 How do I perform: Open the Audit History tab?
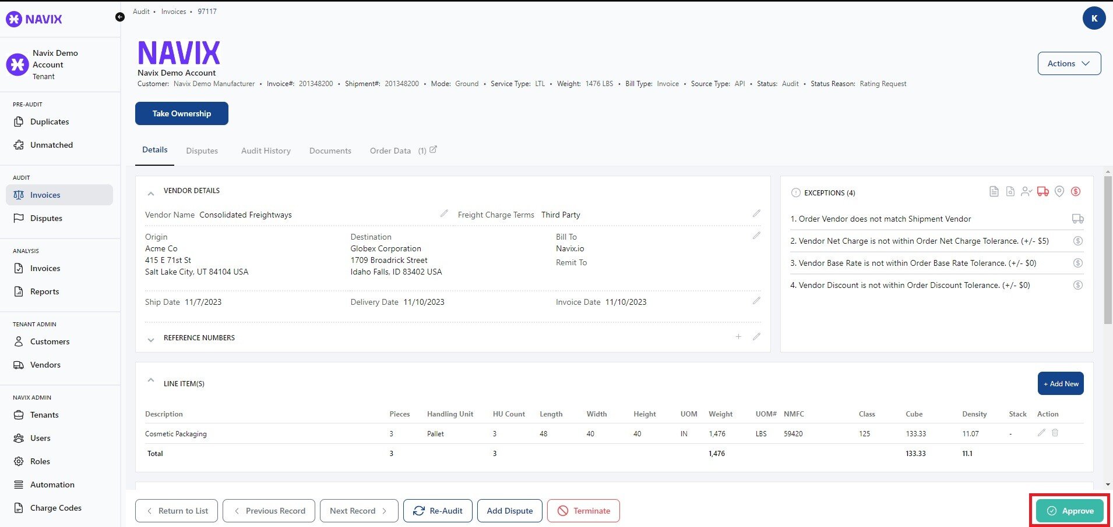[x=266, y=151]
